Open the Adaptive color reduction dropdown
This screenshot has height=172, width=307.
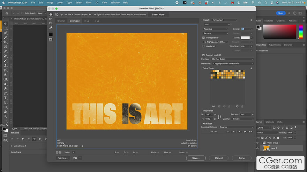(x=215, y=29)
